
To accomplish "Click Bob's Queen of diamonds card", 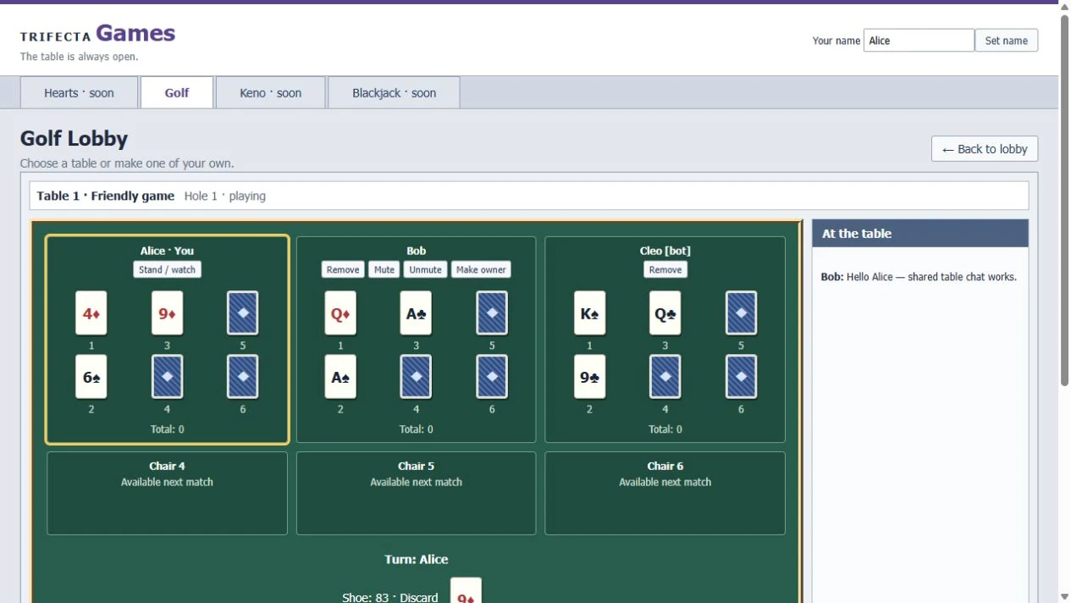I will pyautogui.click(x=340, y=313).
